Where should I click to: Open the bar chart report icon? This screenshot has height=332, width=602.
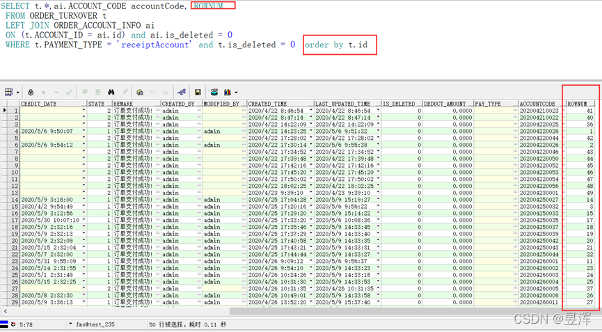pyautogui.click(x=228, y=92)
